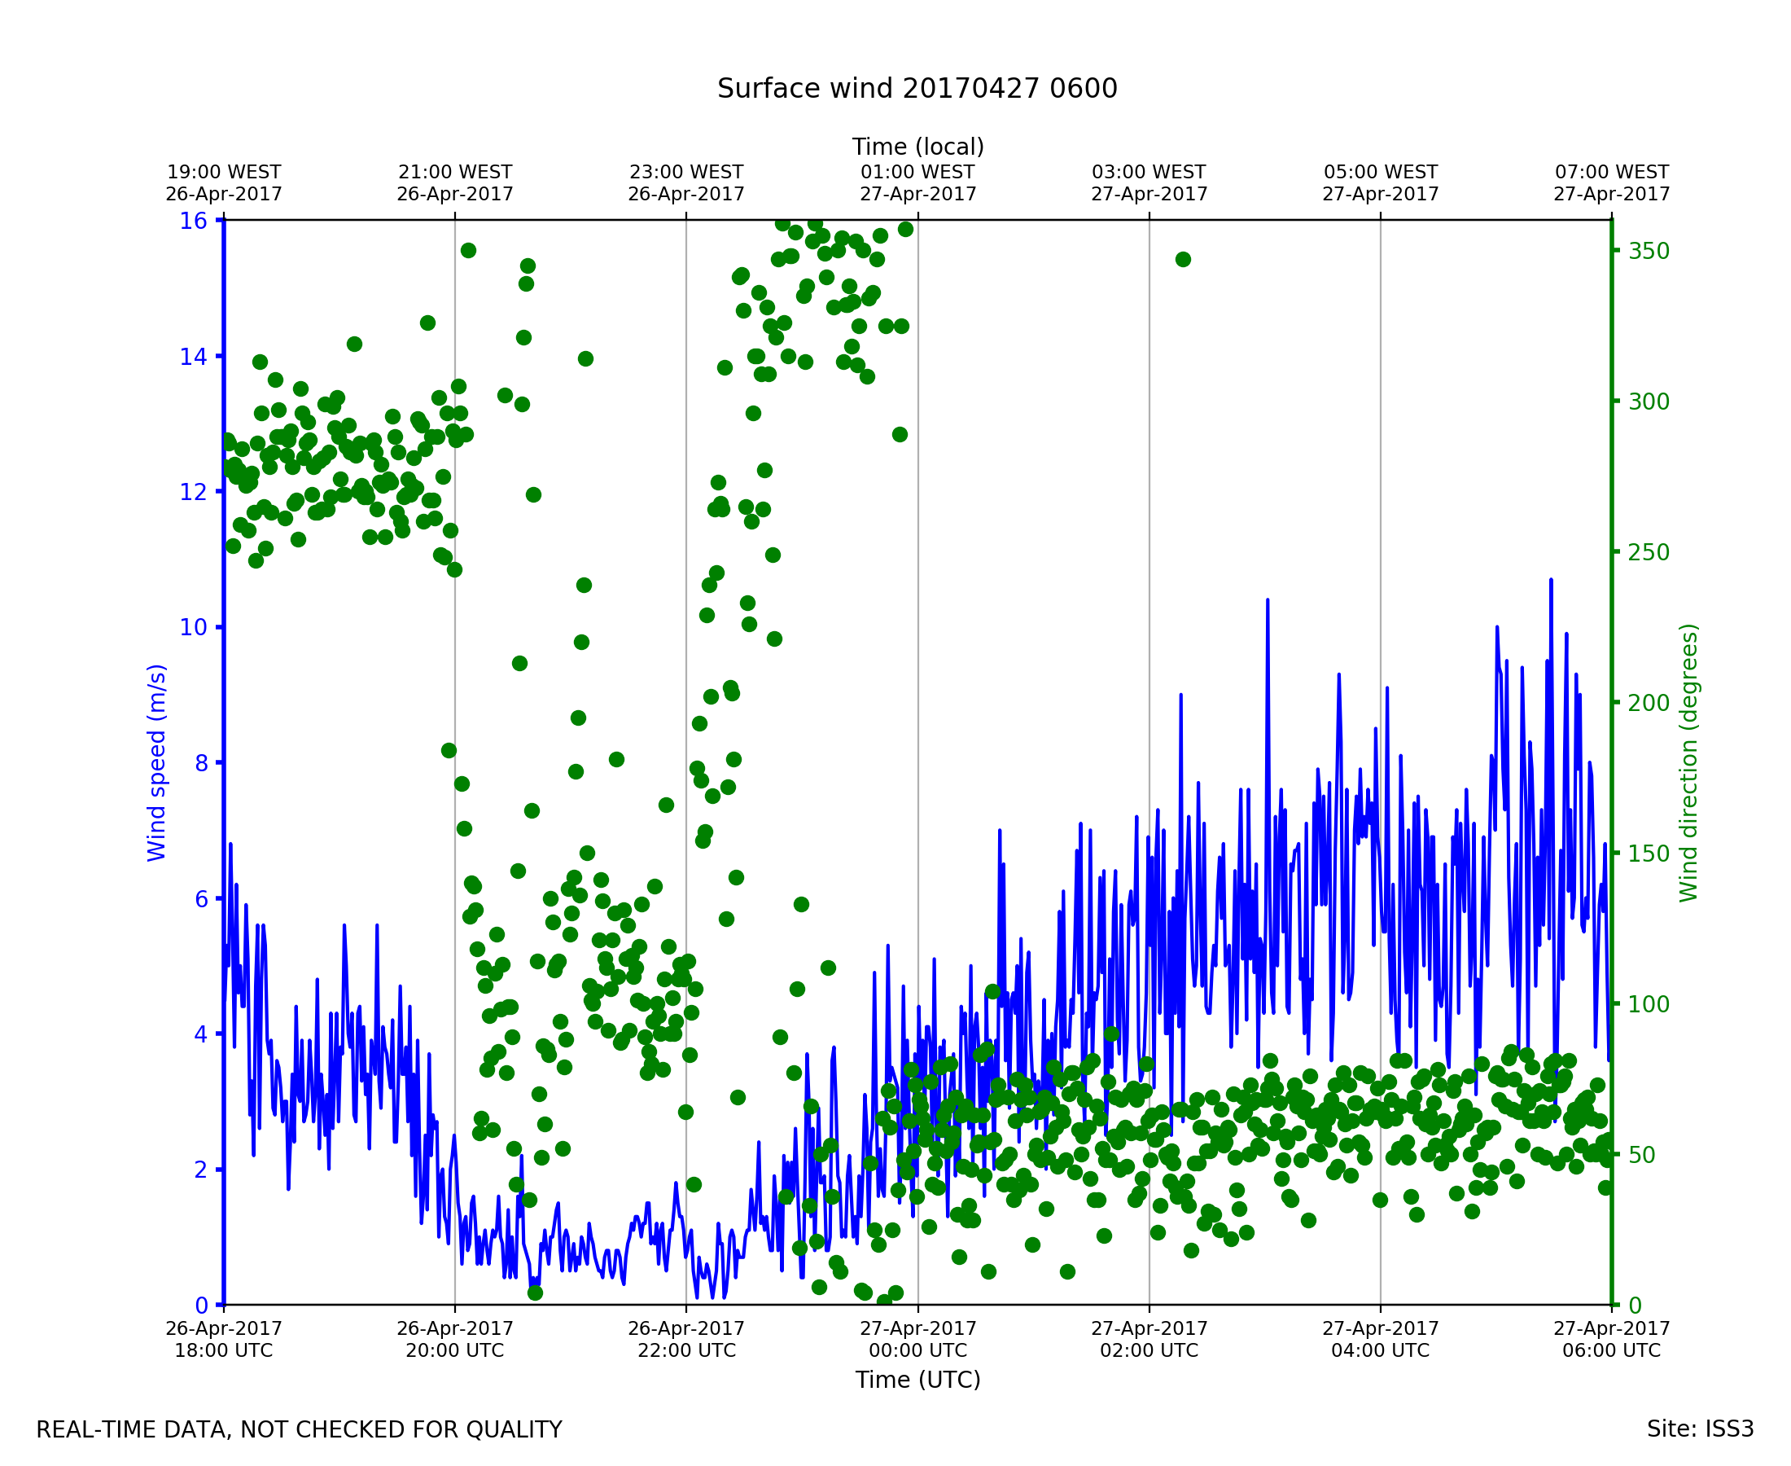Click the 'REAL-TIME DATA, NOT CHECKED FOR QUALITY' note
The width and height of the screenshot is (1791, 1466).
coord(299,1429)
